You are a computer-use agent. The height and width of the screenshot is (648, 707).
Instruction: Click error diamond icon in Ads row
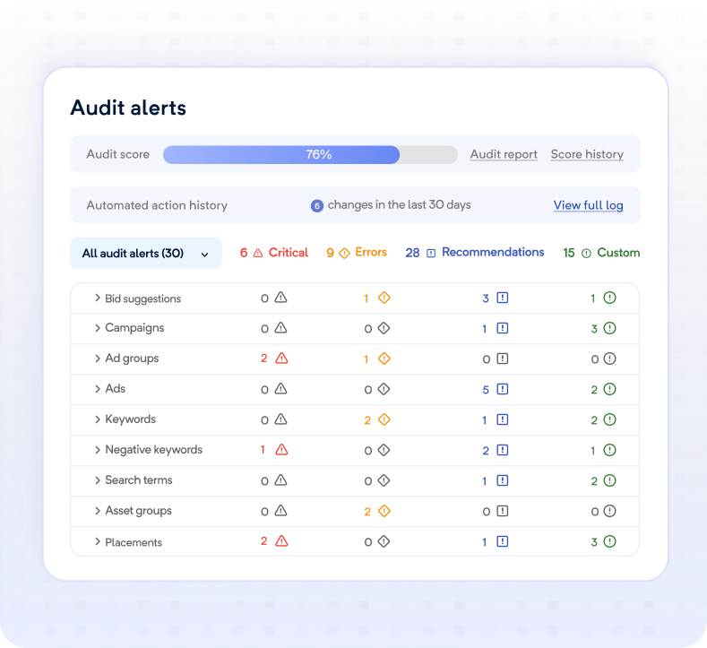coord(384,389)
